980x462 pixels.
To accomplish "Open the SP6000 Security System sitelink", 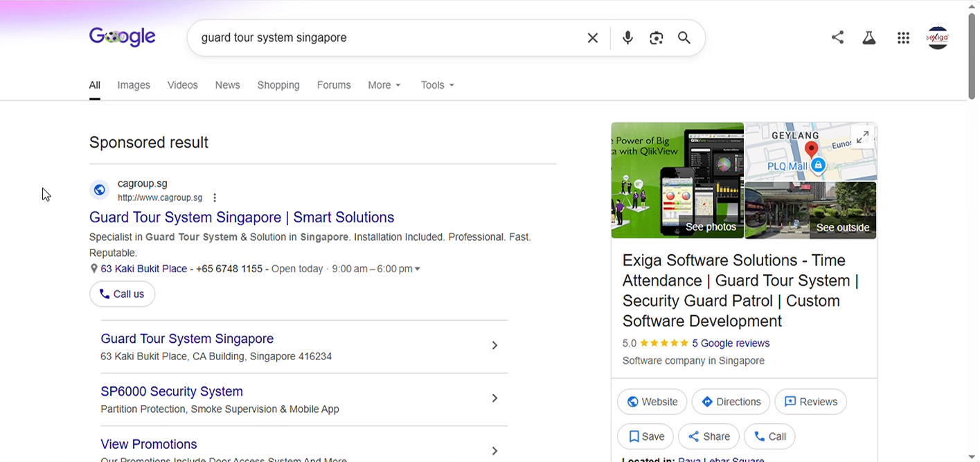I will point(172,391).
